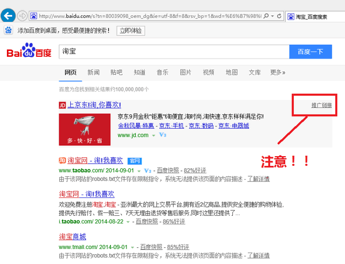The height and width of the screenshot is (264, 345).
Task: Switch to the 图片 tab
Action: pyautogui.click(x=186, y=72)
